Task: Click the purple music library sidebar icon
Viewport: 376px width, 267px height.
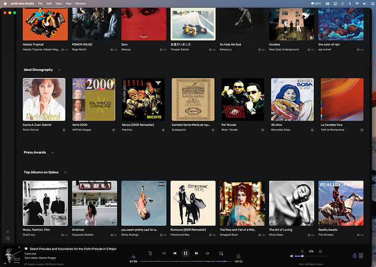Action: click(8, 239)
